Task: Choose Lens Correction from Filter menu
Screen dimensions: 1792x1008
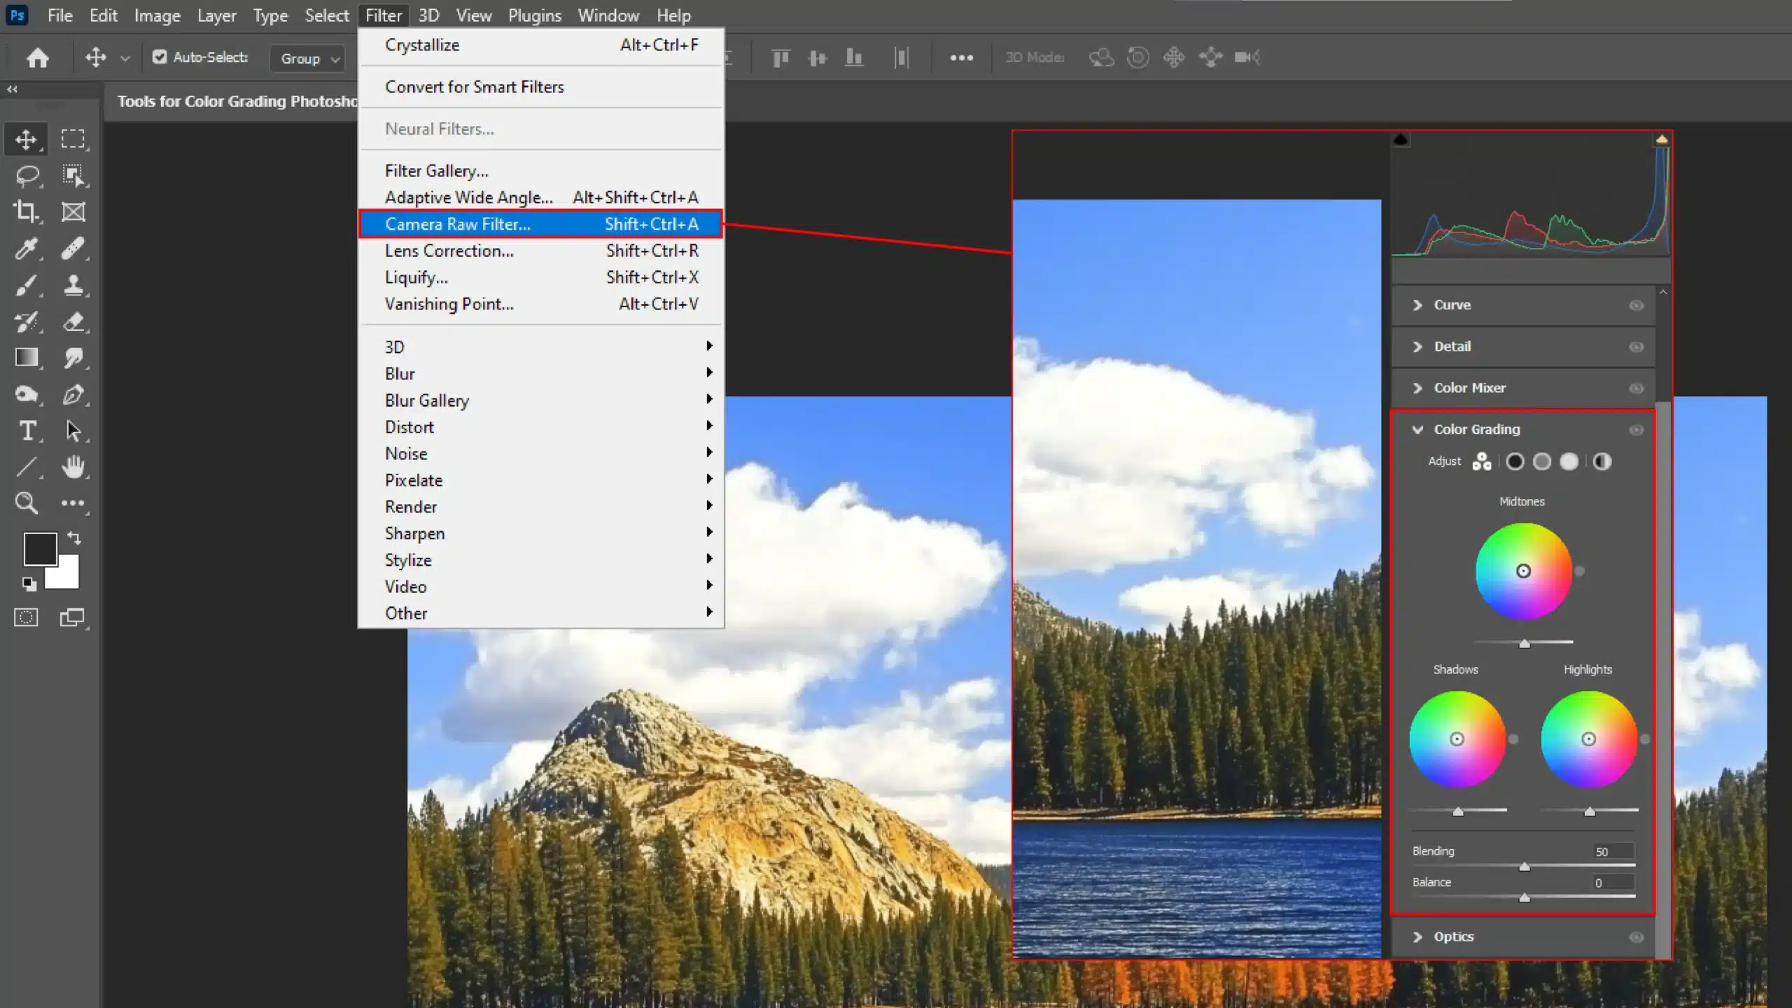Action: pos(540,251)
